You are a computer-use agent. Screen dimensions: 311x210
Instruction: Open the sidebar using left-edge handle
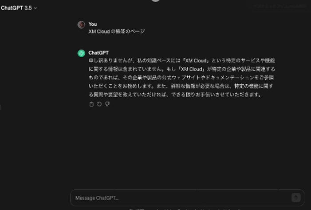[x=0, y=107]
